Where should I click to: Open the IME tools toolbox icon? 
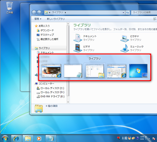133,138
